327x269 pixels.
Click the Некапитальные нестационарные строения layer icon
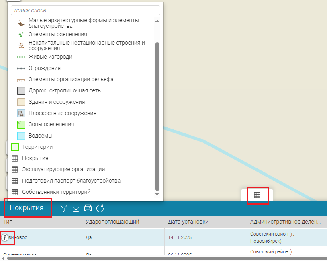pyautogui.click(x=21, y=45)
